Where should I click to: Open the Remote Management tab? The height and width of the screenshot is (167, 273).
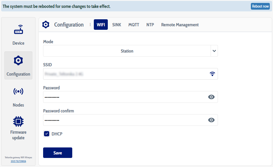[x=180, y=25]
